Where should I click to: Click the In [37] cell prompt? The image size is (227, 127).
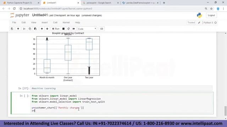tap(24, 89)
